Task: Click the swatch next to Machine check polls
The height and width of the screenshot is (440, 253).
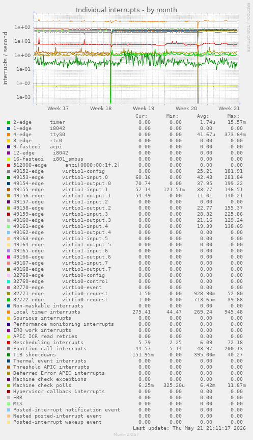Action: [9, 385]
